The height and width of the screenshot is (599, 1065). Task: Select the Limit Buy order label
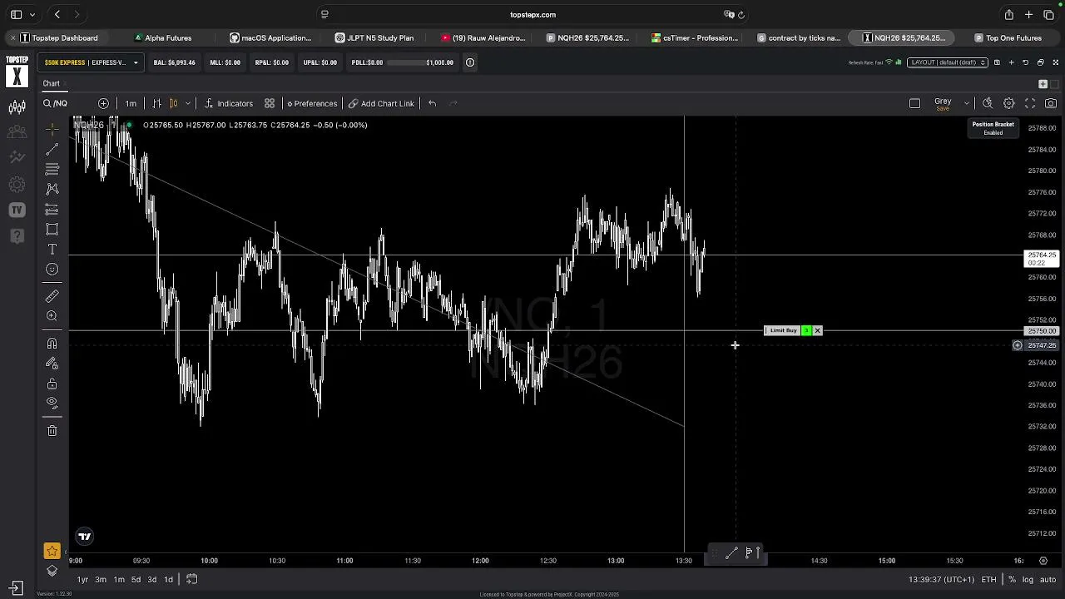(783, 330)
